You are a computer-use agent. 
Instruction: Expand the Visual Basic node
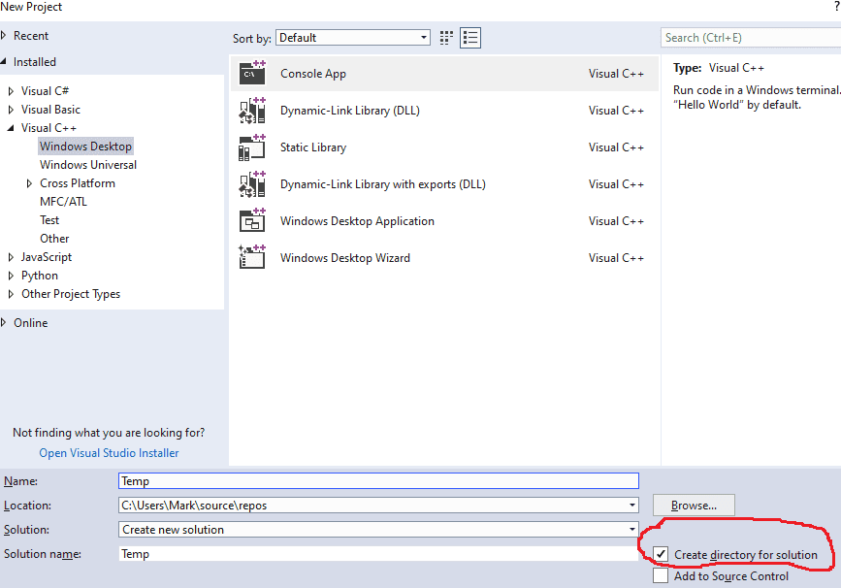coord(11,110)
